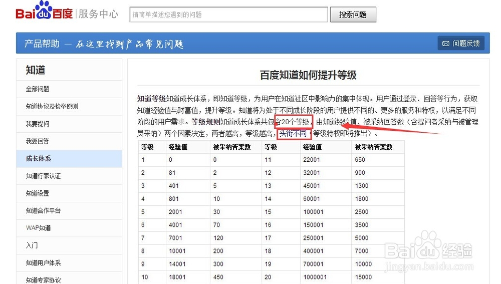The width and height of the screenshot is (501, 284).
Task: Open 知道合作平台 sidebar item
Action: (69, 211)
